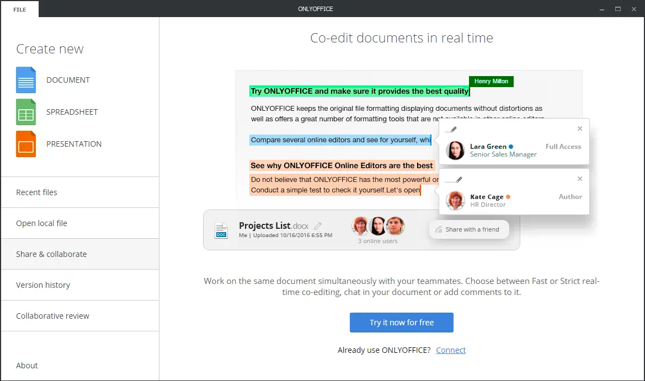The width and height of the screenshot is (645, 381).
Task: Click the green highlighted Try ONLYOFFICE heading
Action: (x=360, y=91)
